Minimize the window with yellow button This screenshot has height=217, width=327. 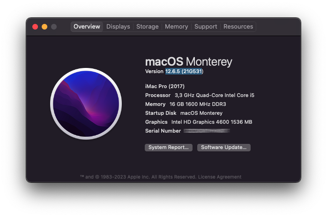(x=45, y=27)
